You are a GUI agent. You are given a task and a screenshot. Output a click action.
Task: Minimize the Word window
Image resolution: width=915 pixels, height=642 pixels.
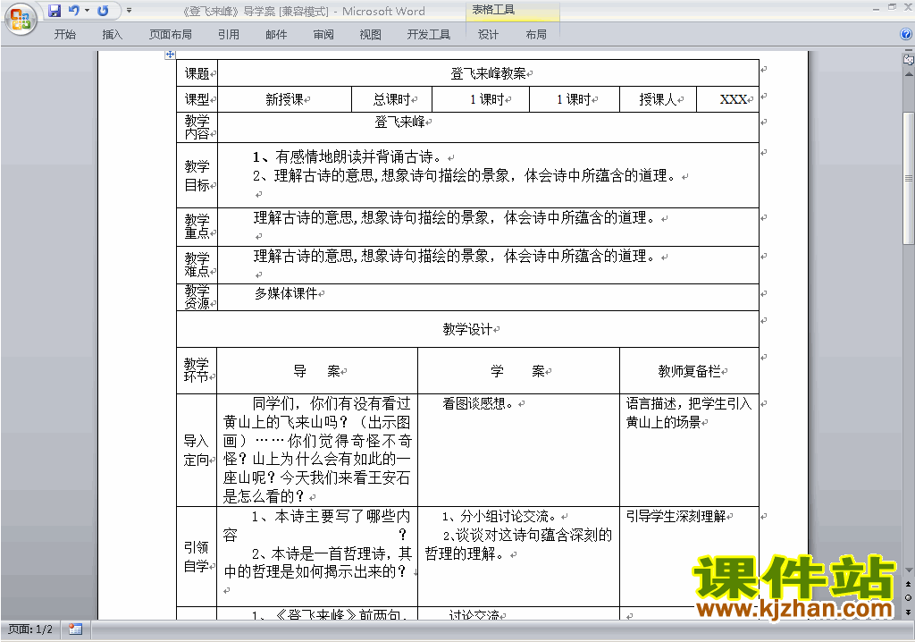(x=876, y=9)
